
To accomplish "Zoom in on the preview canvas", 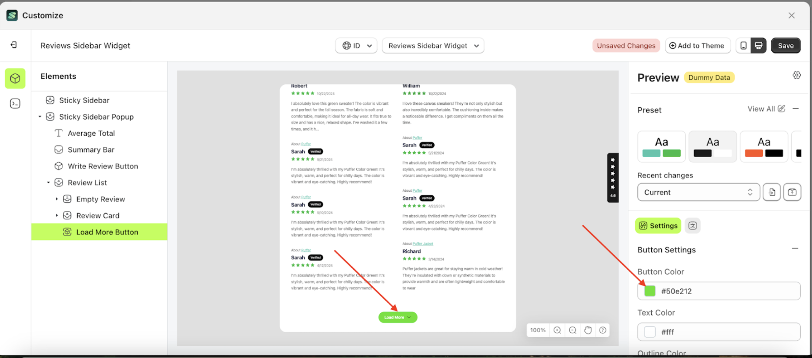I will tap(557, 330).
